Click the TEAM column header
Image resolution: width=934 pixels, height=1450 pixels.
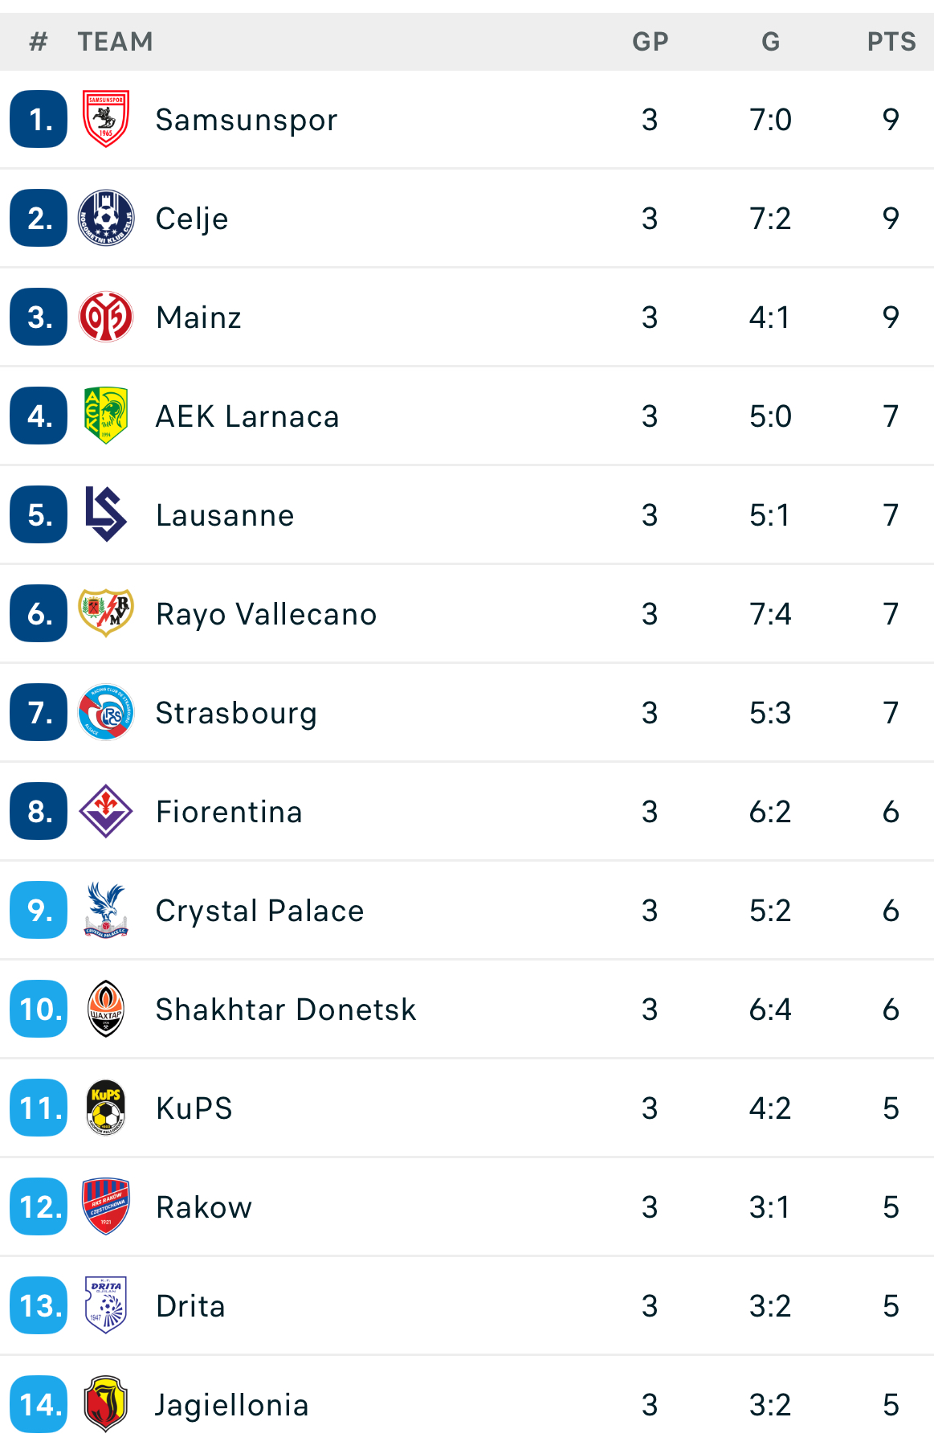[x=115, y=42]
